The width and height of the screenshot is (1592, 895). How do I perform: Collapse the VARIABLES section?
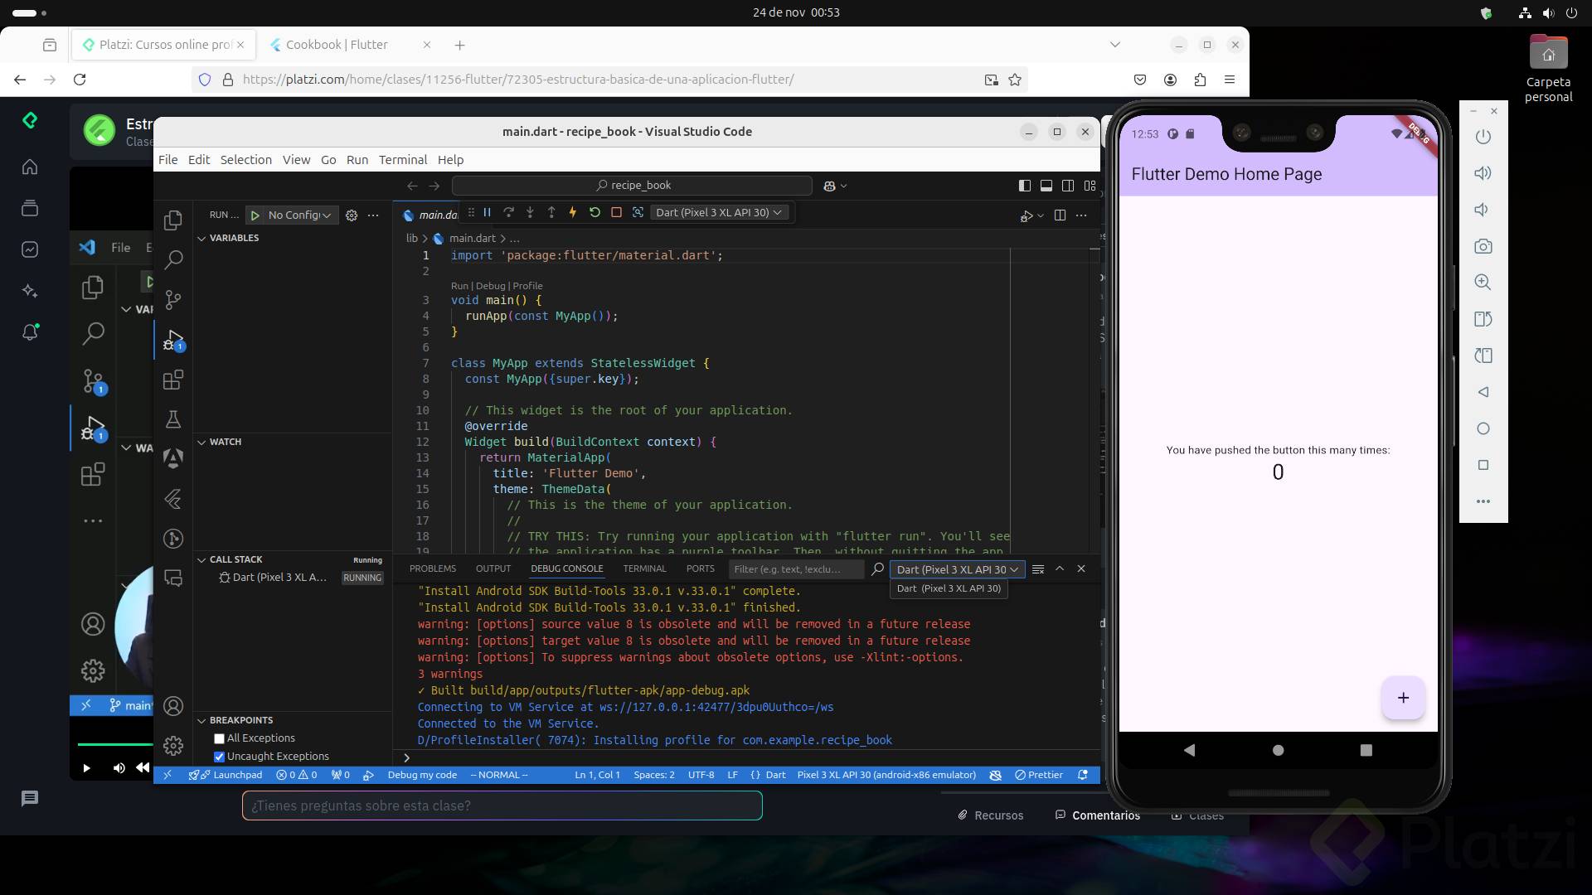pyautogui.click(x=234, y=238)
